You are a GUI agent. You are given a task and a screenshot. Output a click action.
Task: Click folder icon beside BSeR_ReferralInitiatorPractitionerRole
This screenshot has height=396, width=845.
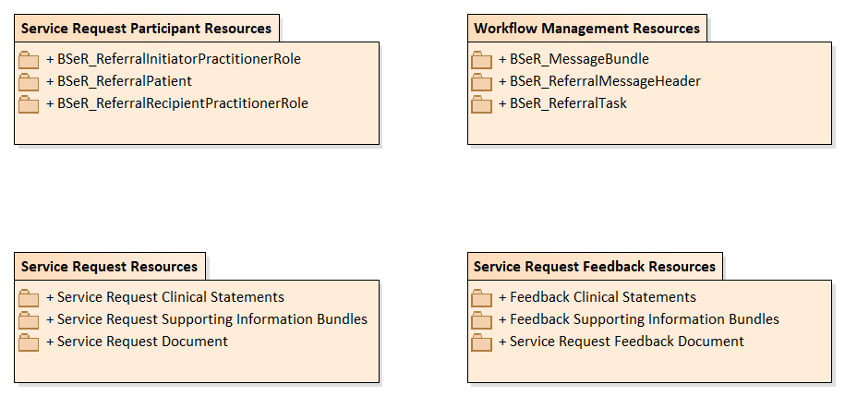[29, 60]
